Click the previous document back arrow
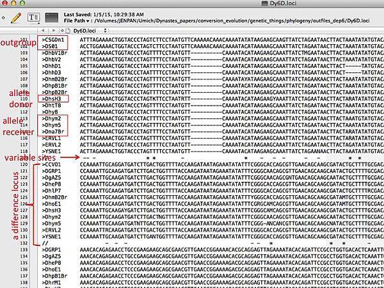384x288 pixels. (x=43, y=31)
